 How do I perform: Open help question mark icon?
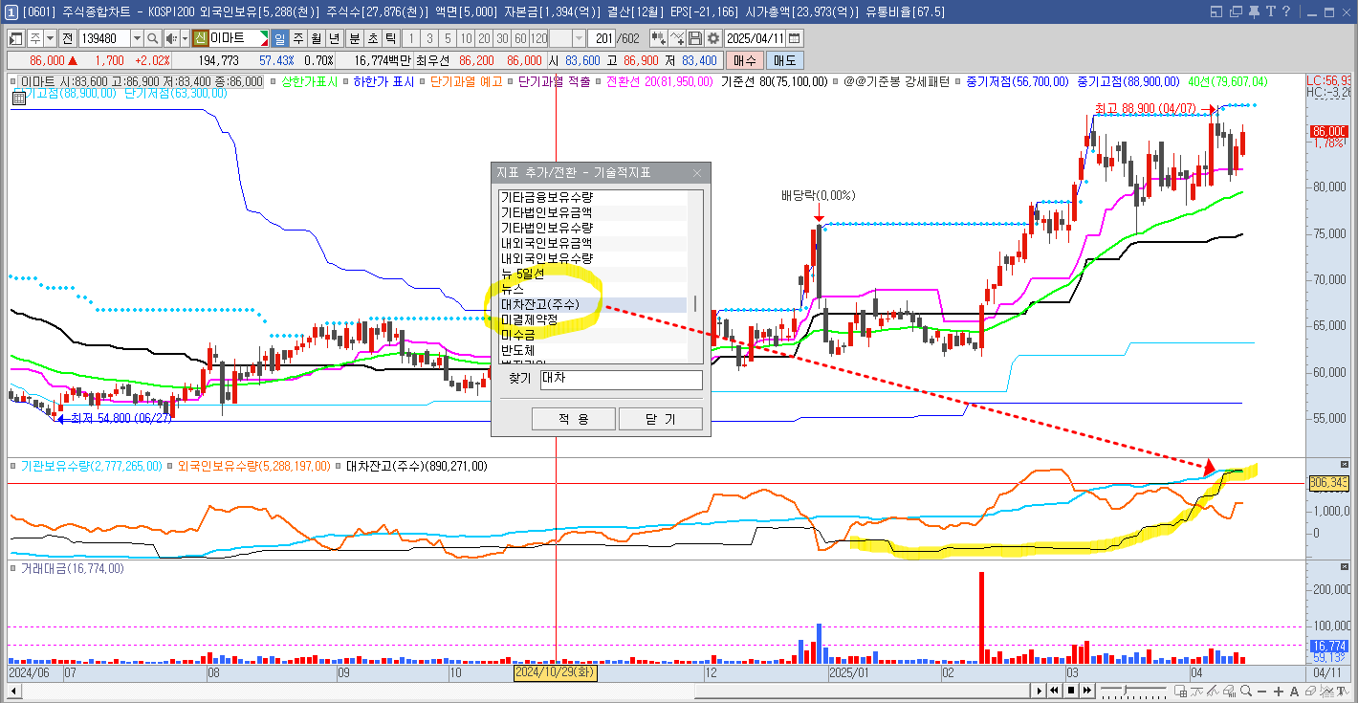[x=1288, y=11]
